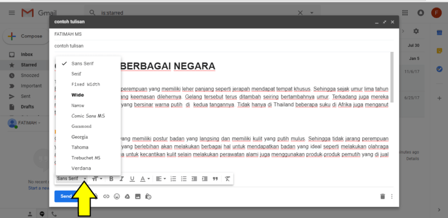
Task: Open the Inbox folder
Action: coord(27,54)
